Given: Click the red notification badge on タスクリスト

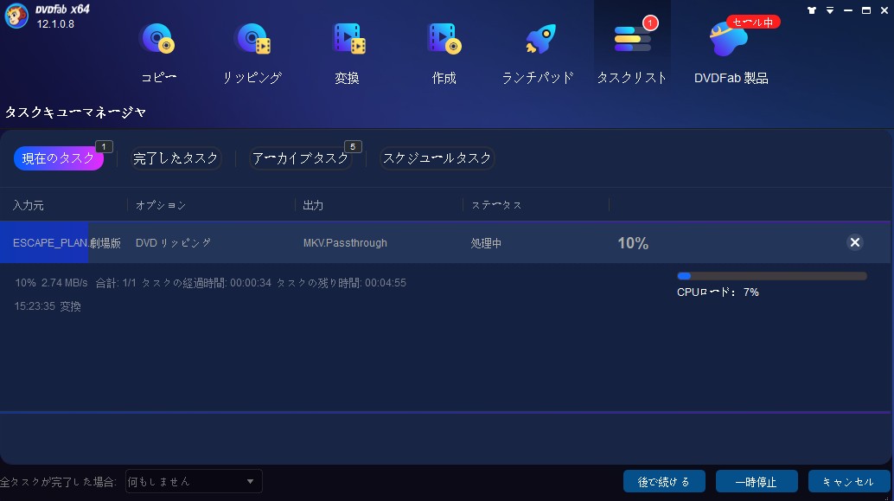Looking at the screenshot, I should 650,22.
